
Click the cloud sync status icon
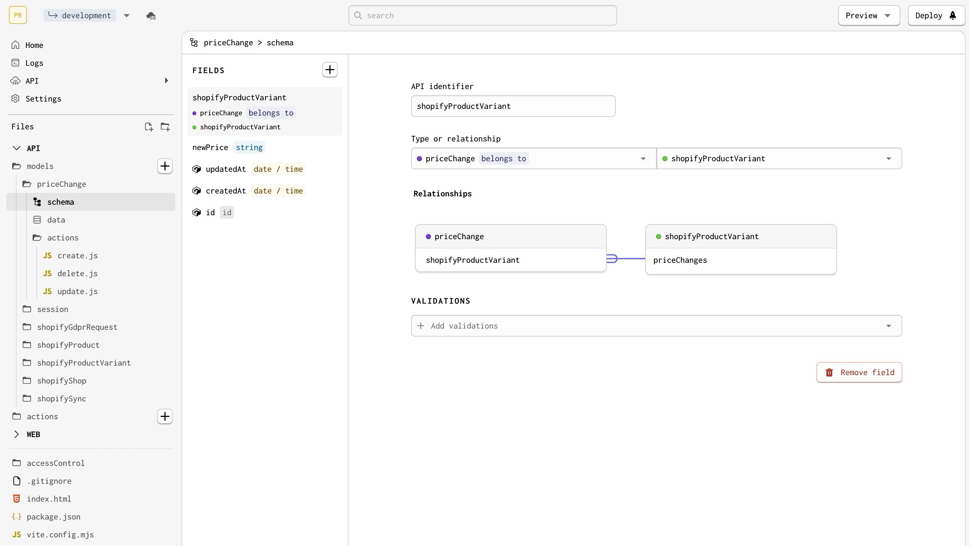151,16
